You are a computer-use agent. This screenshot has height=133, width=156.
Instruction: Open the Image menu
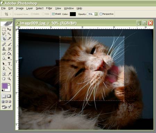pos(19,8)
